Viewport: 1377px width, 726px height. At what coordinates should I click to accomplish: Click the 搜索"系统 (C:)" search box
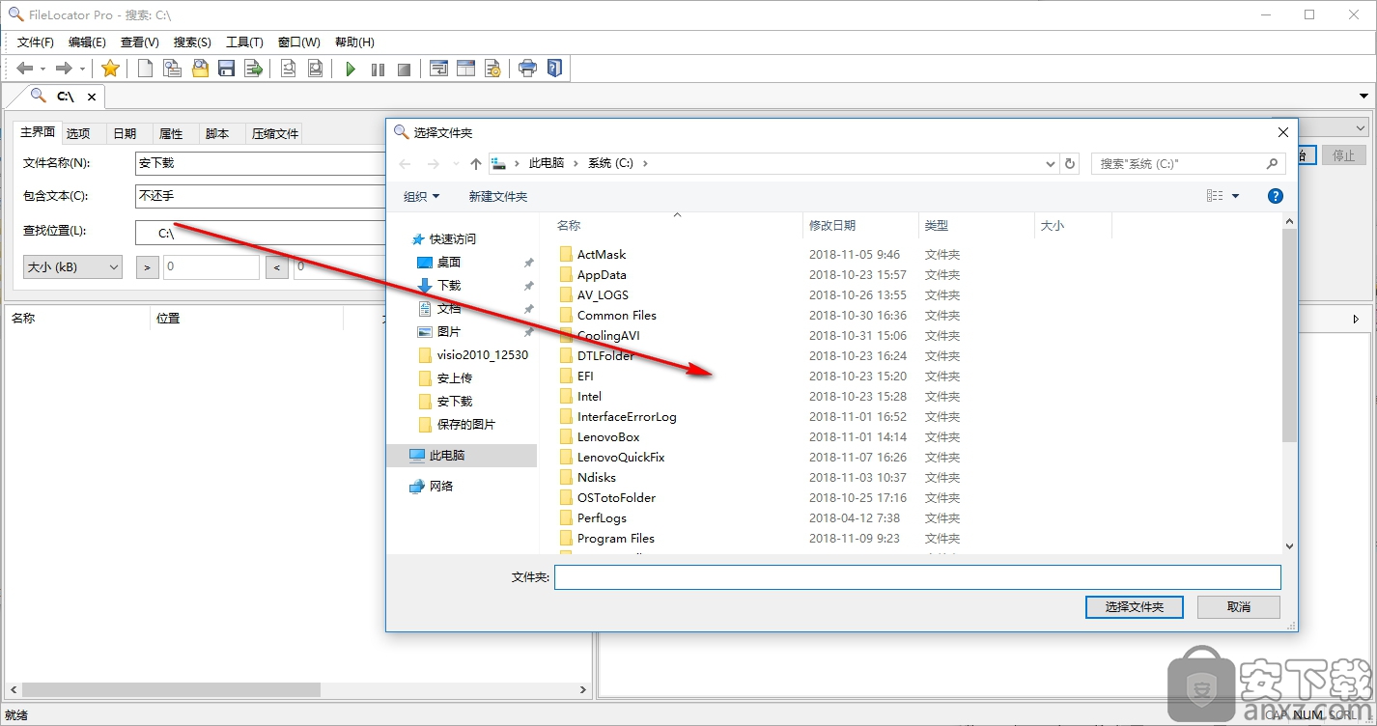tap(1188, 164)
